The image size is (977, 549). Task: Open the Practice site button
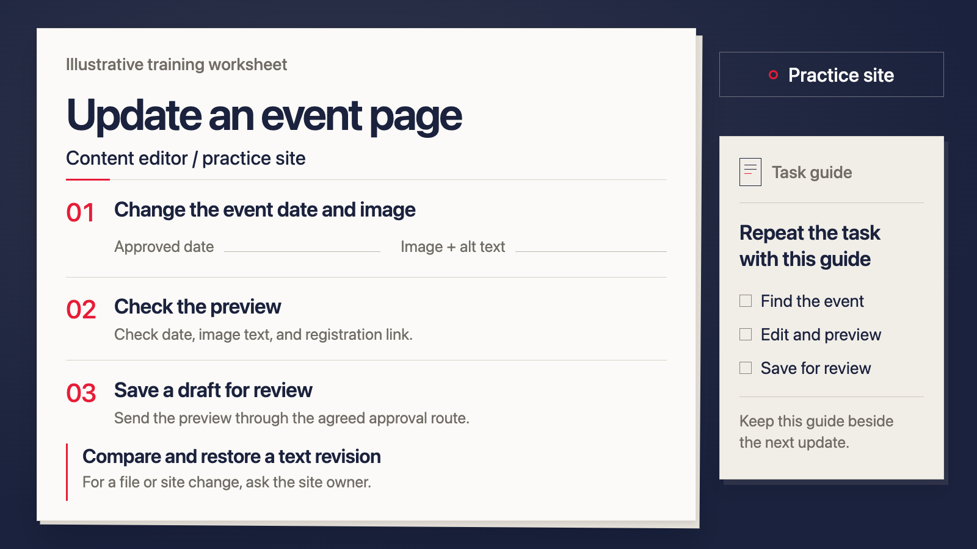pyautogui.click(x=832, y=74)
